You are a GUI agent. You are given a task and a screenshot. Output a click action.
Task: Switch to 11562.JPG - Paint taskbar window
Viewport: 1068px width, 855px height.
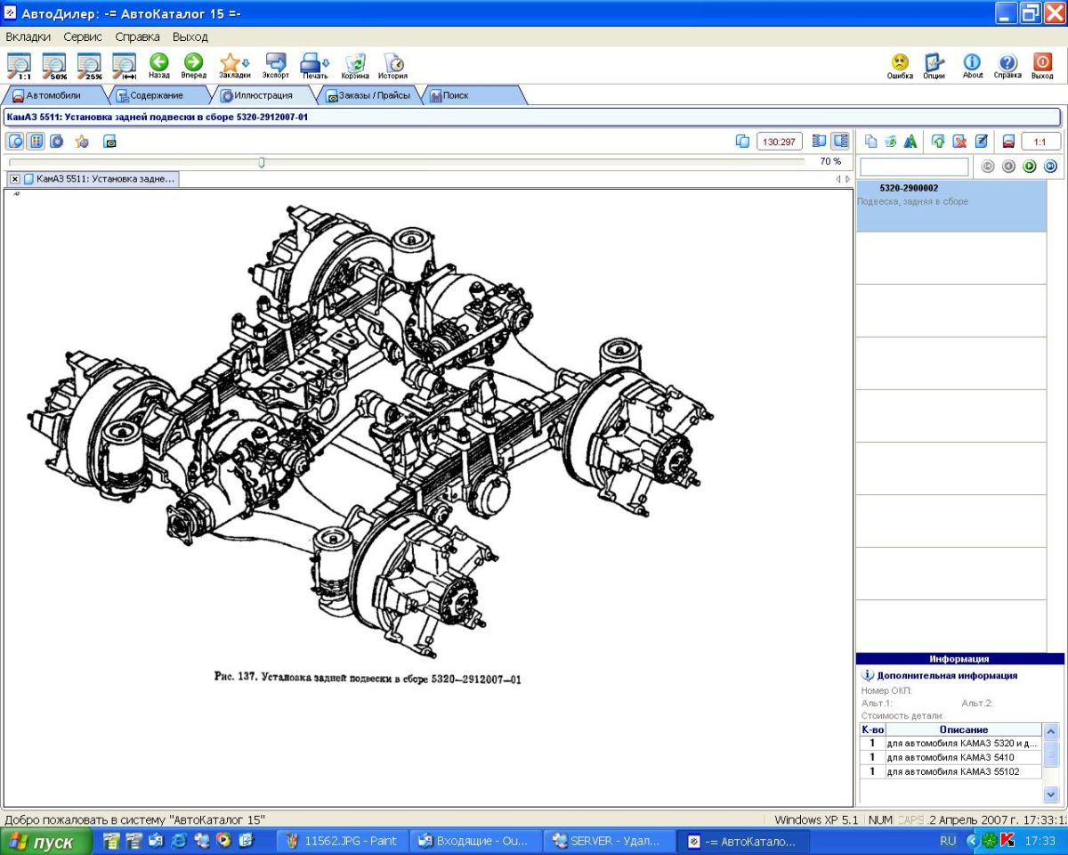pos(342,841)
